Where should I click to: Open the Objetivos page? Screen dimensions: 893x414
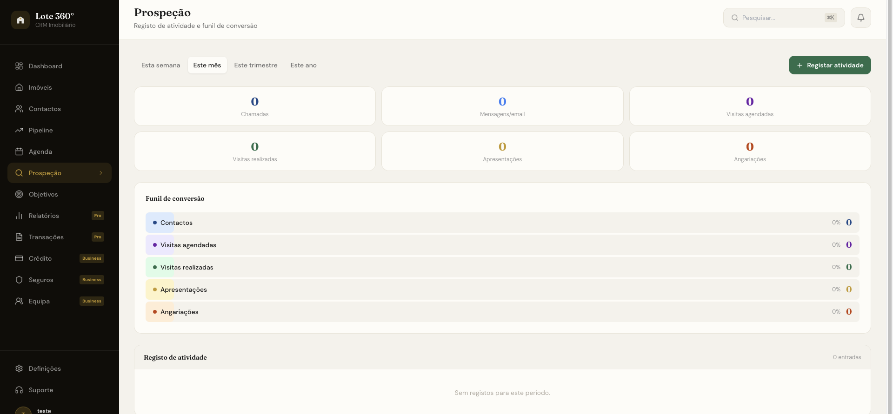click(60, 194)
